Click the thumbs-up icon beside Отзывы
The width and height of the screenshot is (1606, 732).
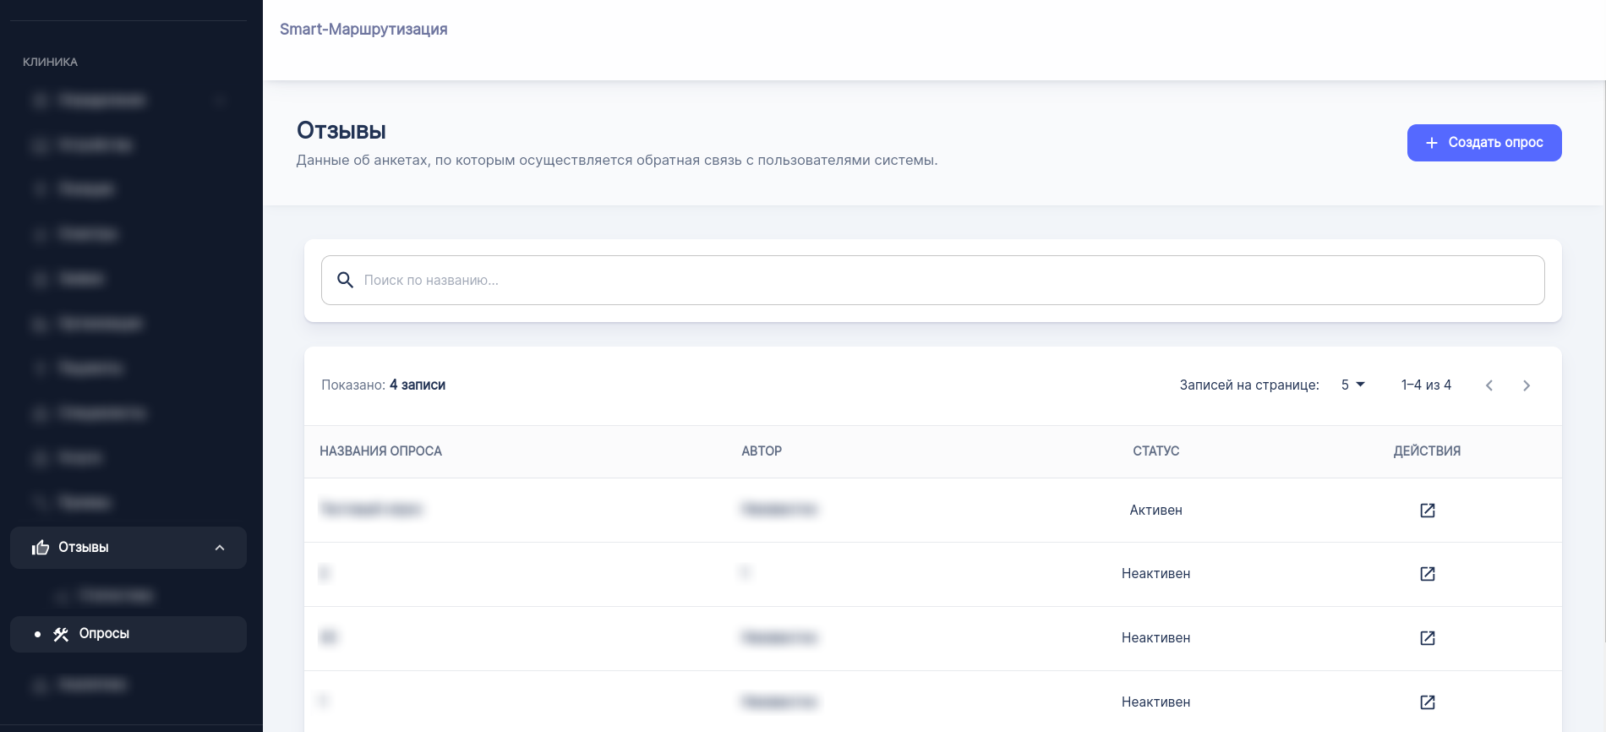(x=41, y=548)
